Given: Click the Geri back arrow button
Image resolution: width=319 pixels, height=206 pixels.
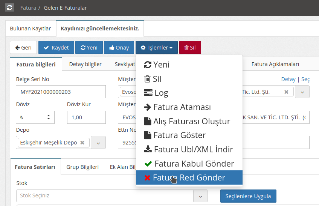Looking at the screenshot, I should click(x=23, y=48).
